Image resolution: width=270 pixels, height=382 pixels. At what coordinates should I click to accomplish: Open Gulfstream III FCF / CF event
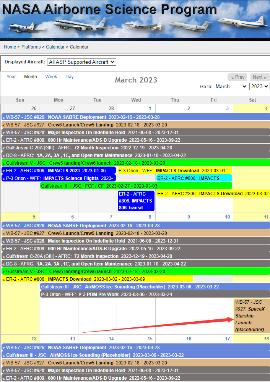pyautogui.click(x=136, y=186)
